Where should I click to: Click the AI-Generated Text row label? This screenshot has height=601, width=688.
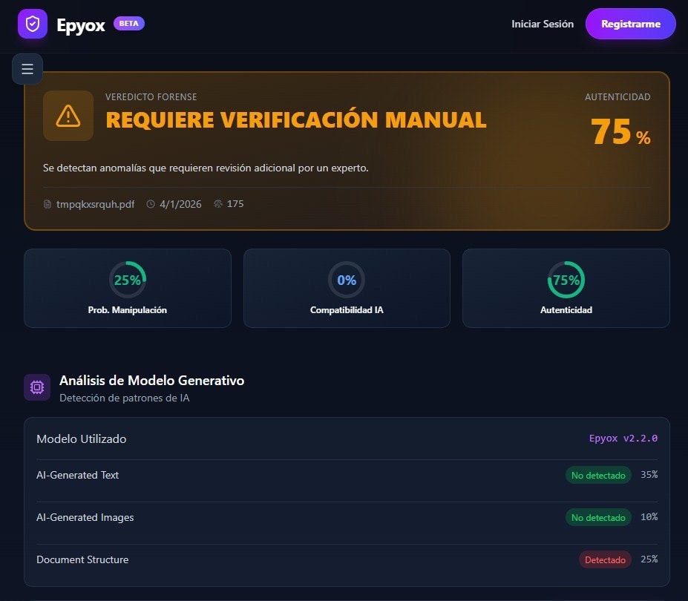[77, 475]
